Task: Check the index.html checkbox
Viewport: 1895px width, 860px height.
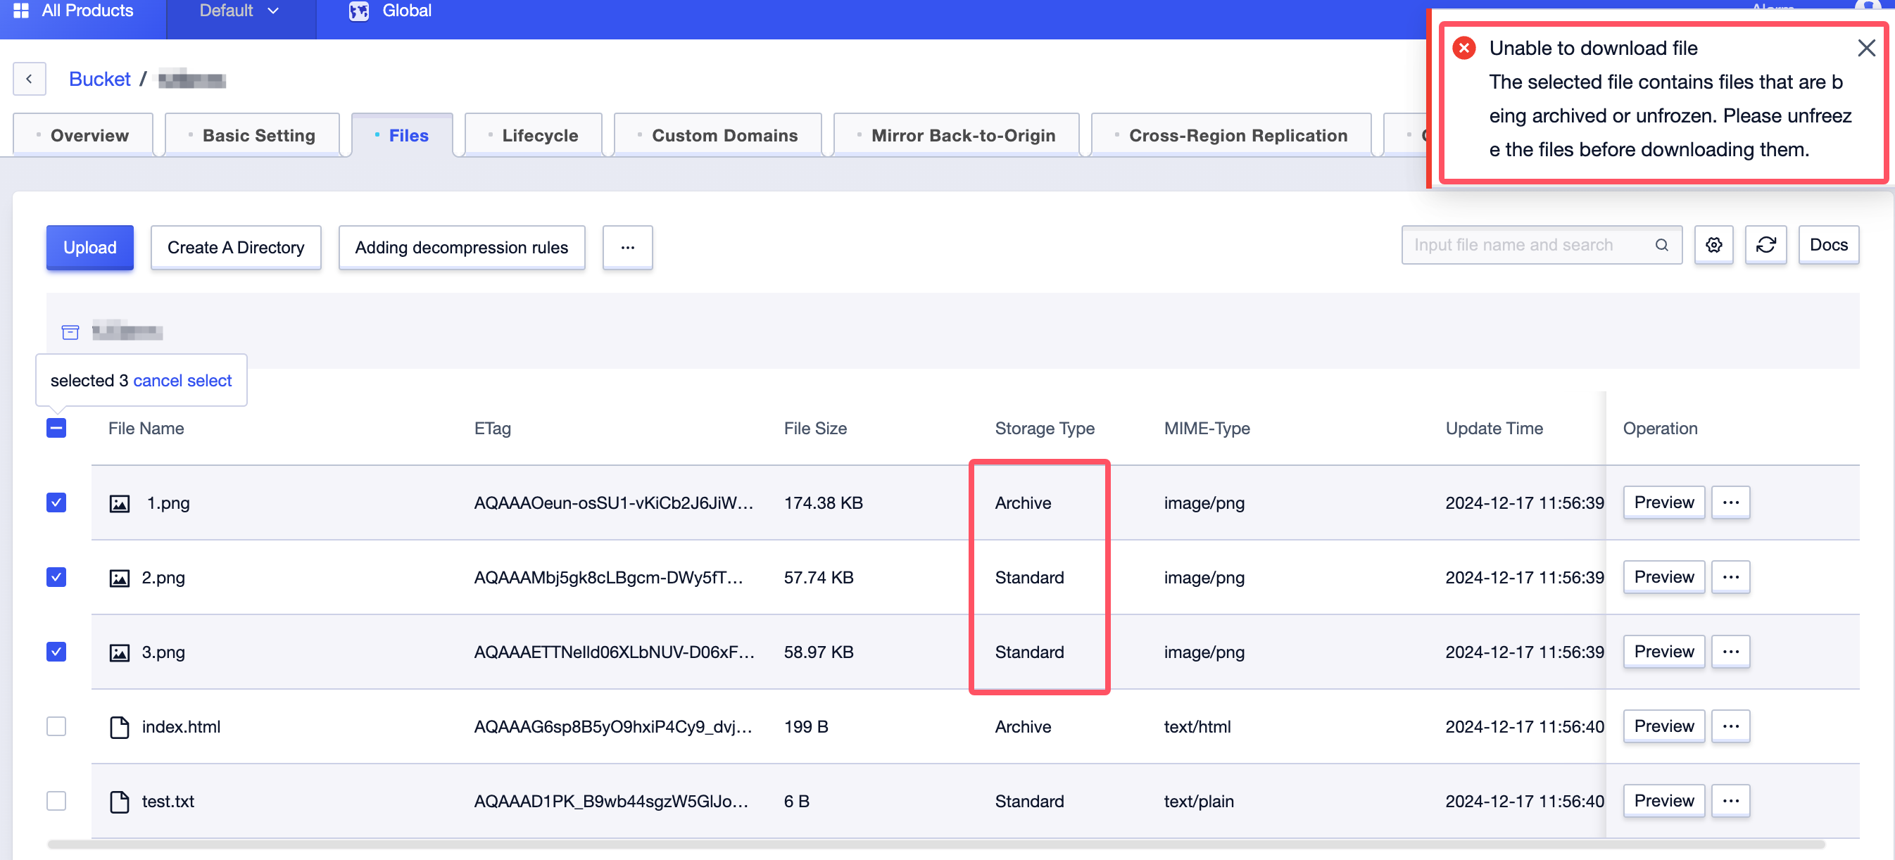Action: (x=56, y=726)
